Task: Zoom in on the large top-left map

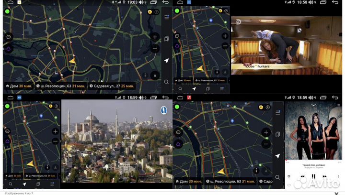Action: pos(155,37)
